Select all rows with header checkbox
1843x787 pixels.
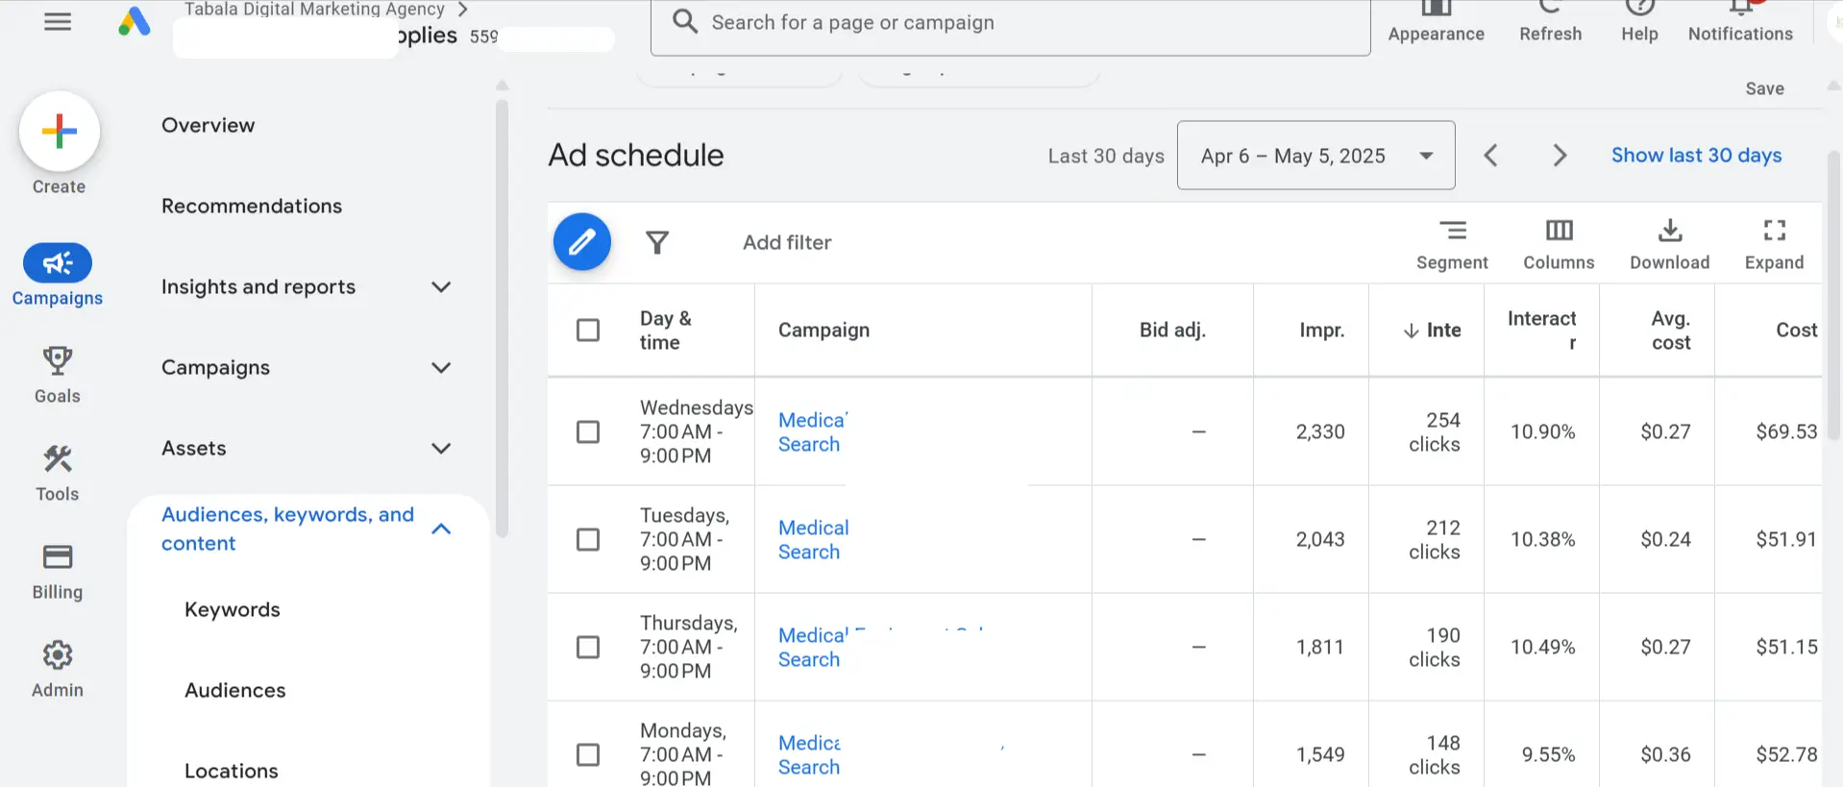pyautogui.click(x=588, y=331)
